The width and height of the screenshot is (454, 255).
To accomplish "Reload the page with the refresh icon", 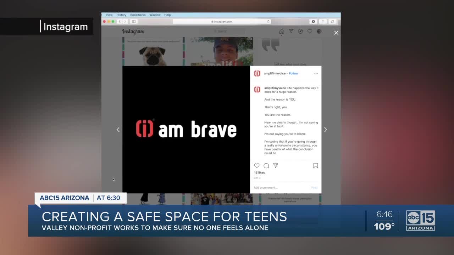I will [268, 22].
